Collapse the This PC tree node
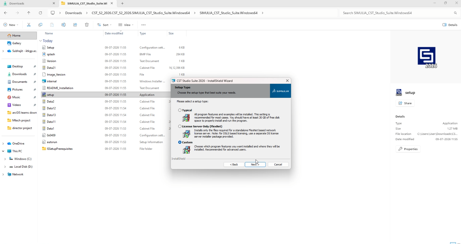 [3, 151]
